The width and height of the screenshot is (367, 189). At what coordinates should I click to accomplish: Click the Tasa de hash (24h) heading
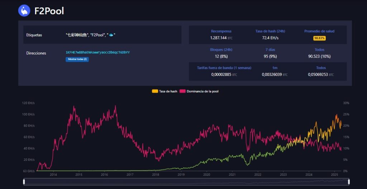[x=270, y=31]
